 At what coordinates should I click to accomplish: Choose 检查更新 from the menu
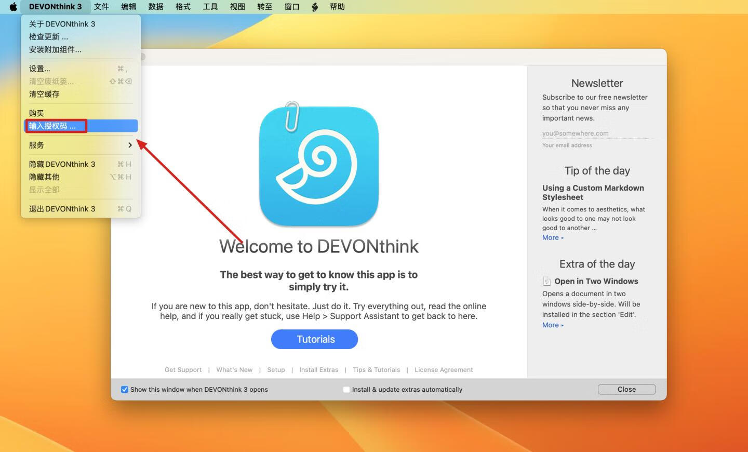click(x=81, y=37)
